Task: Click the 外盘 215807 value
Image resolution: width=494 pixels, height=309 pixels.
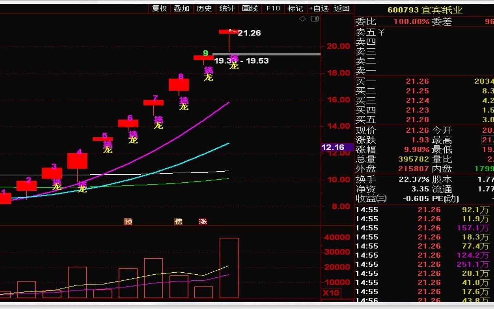Action: 414,169
